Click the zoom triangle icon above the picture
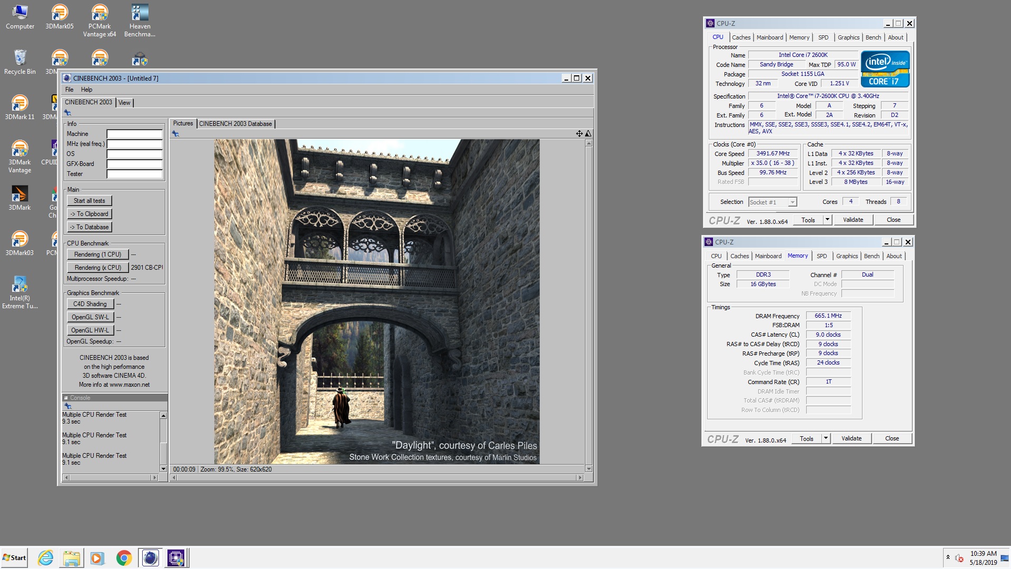1011x569 pixels. pos(588,134)
